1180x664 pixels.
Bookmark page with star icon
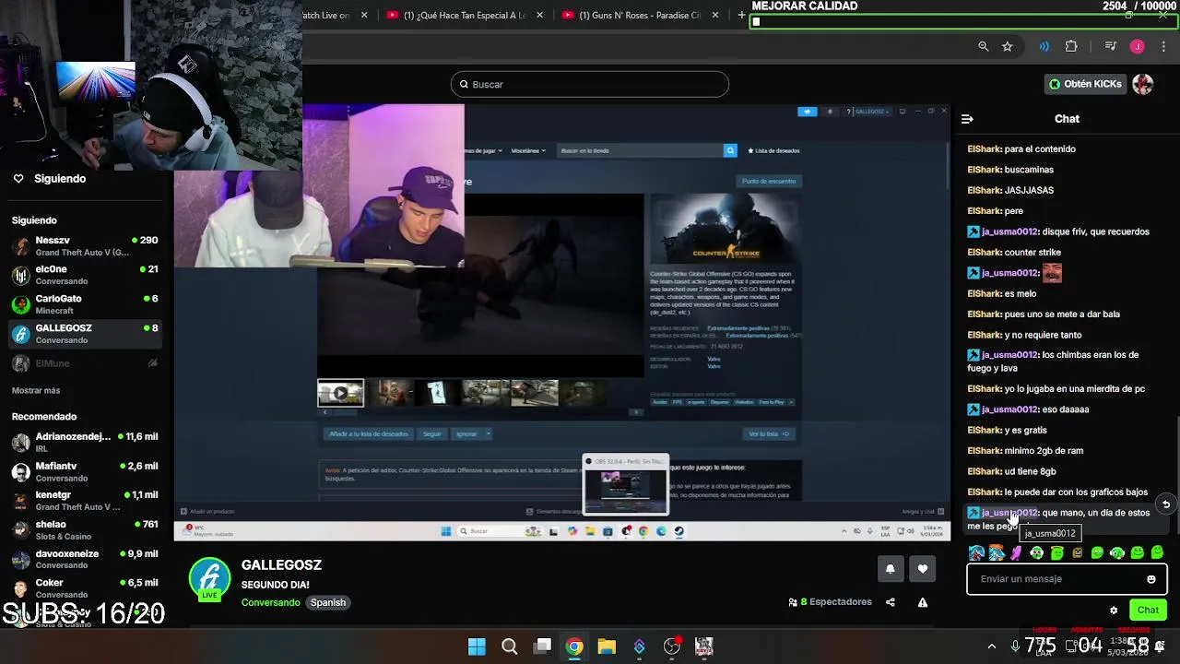1008,46
